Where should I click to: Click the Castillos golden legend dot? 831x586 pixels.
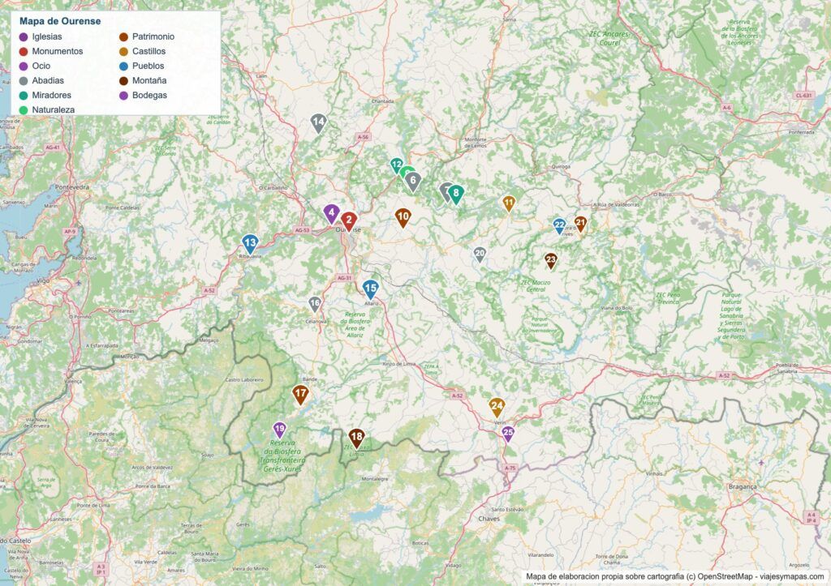coord(123,51)
